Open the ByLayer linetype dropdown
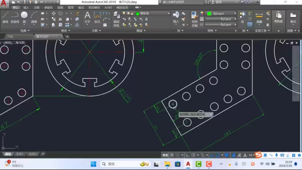The height and width of the screenshot is (170, 302). click(x=221, y=25)
